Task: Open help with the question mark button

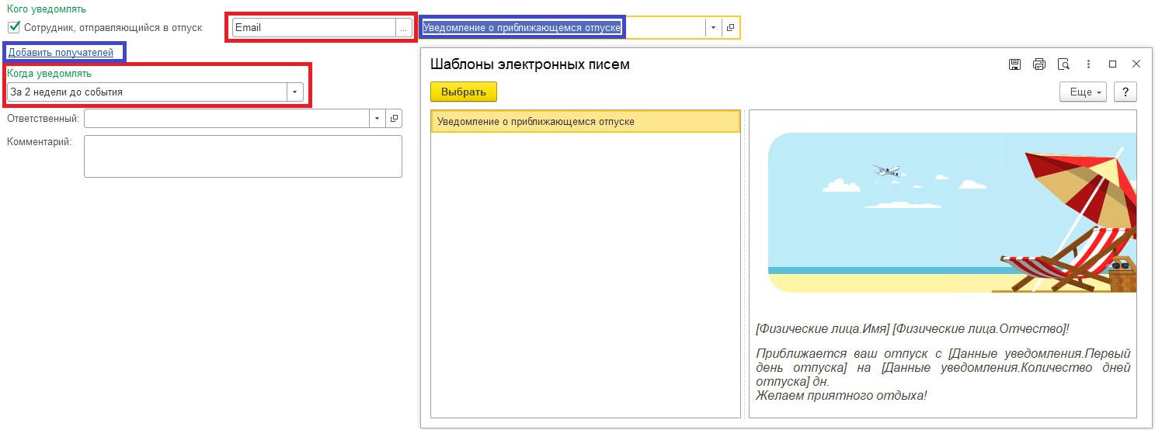Action: click(x=1125, y=92)
